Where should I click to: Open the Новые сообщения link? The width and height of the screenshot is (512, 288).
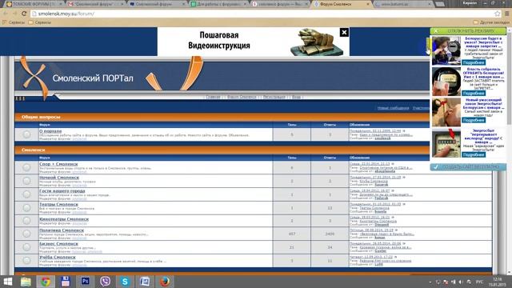click(x=393, y=108)
